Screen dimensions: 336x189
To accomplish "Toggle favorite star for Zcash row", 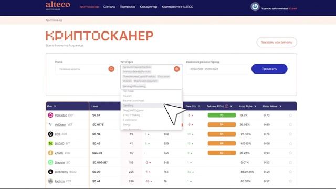I will (x=290, y=153).
